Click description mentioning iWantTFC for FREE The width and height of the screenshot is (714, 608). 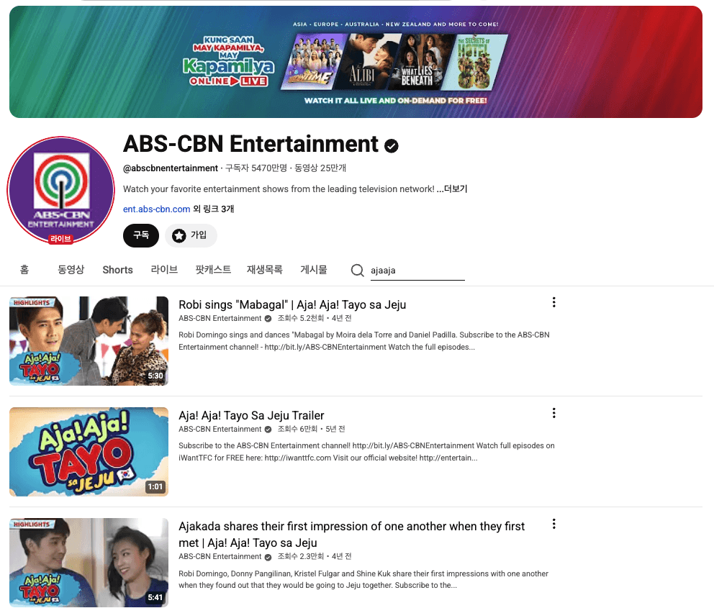coord(366,451)
